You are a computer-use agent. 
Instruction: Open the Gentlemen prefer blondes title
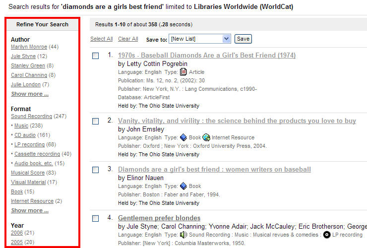click(x=159, y=218)
